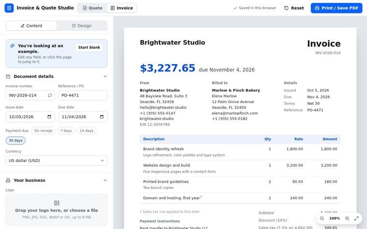The height and width of the screenshot is (229, 367).
Task: Click the Reset circular arrow icon
Action: [x=286, y=8]
